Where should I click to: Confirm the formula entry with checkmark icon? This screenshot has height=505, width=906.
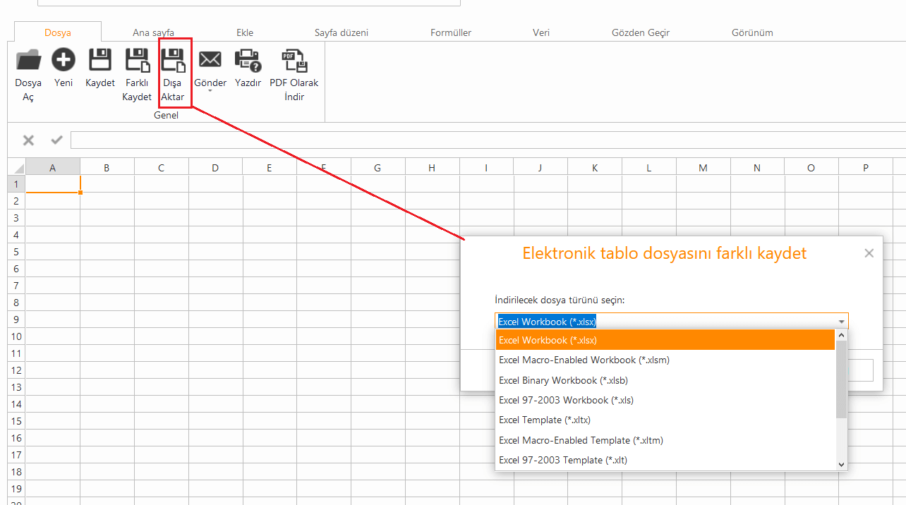pos(57,140)
